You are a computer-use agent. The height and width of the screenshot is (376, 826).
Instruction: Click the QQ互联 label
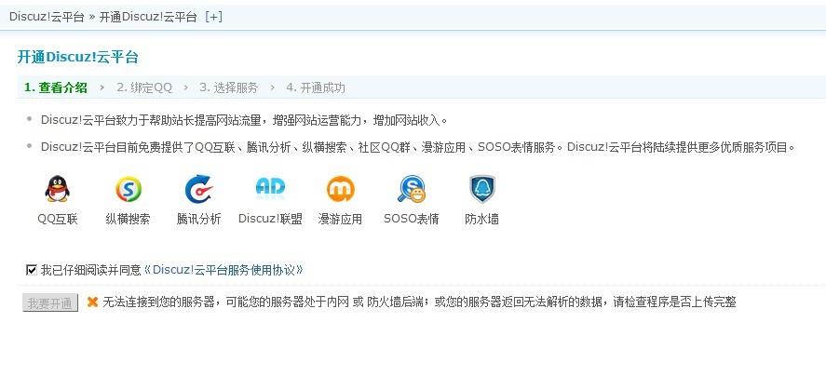point(58,219)
